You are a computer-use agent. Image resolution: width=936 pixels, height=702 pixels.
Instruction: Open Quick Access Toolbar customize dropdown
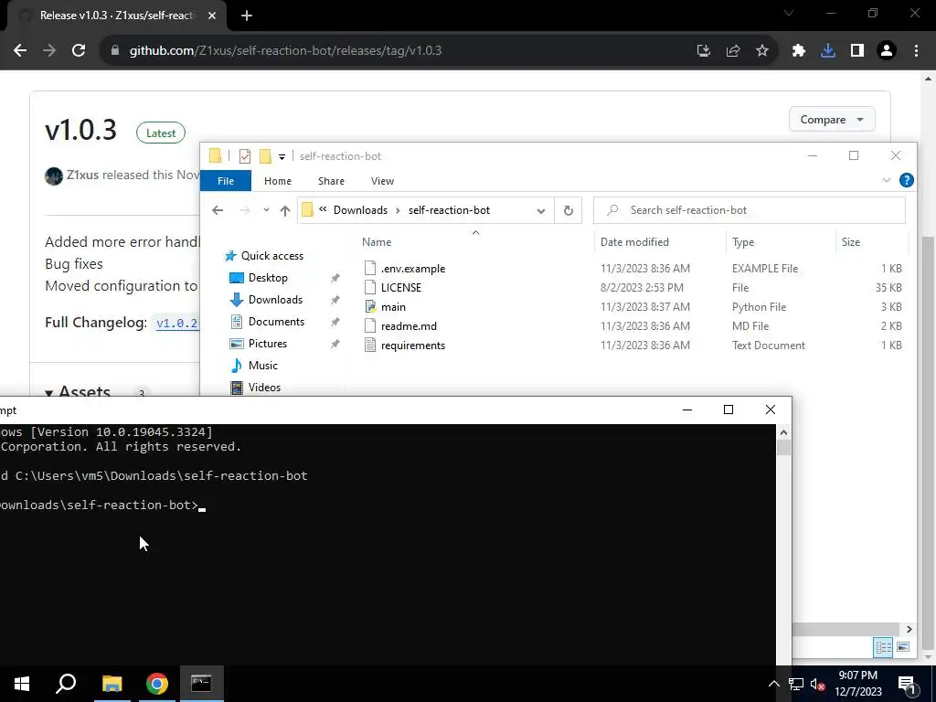[x=282, y=157]
